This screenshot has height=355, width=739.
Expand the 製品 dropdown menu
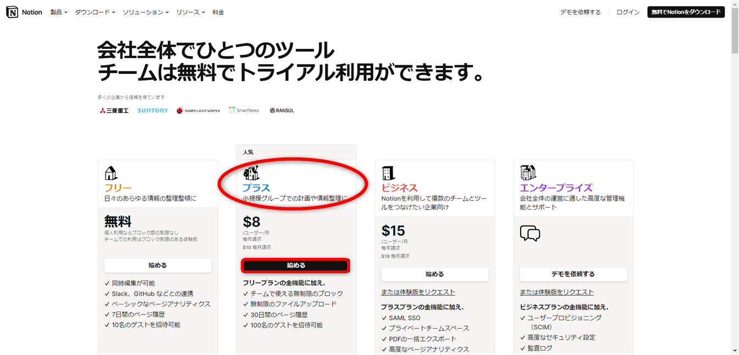pyautogui.click(x=58, y=12)
